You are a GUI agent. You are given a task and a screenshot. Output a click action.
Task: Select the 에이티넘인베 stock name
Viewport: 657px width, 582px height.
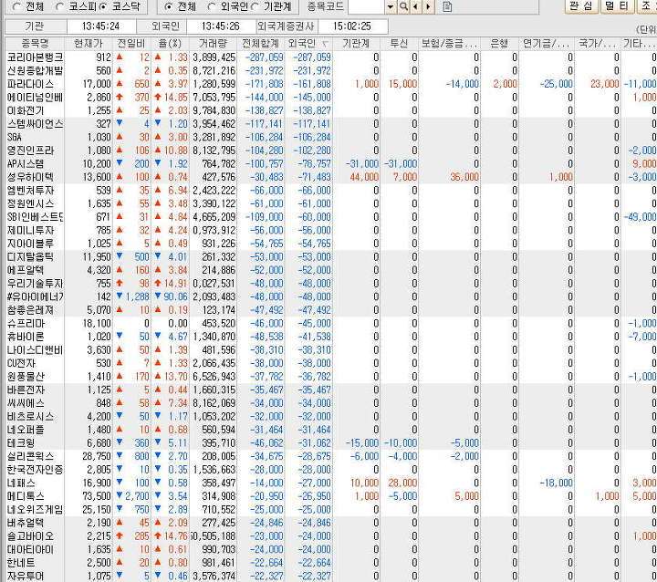tap(35, 98)
